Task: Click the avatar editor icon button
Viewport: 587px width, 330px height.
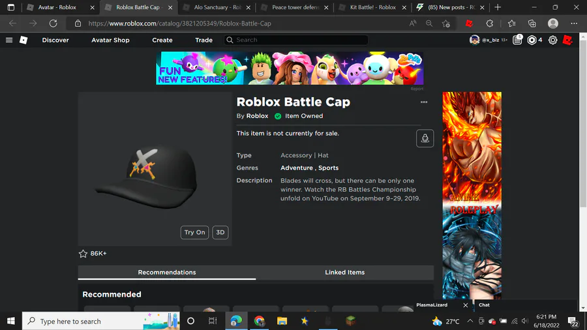Action: point(425,138)
